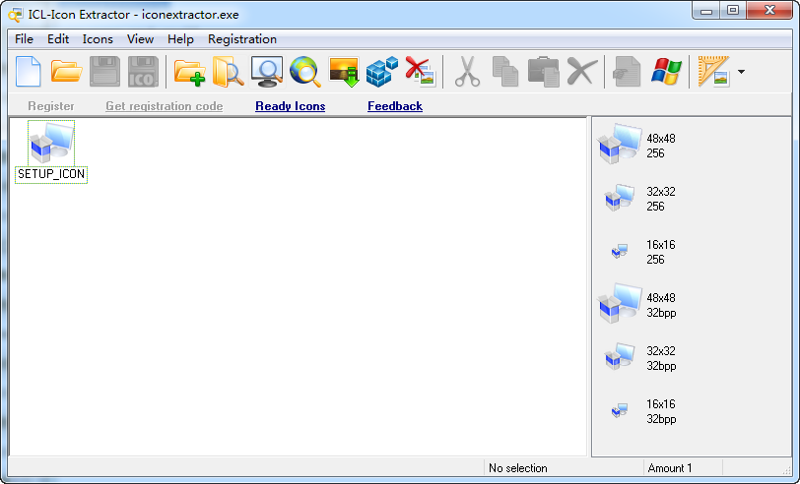Click the Windows flag toolbar icon

coord(666,72)
